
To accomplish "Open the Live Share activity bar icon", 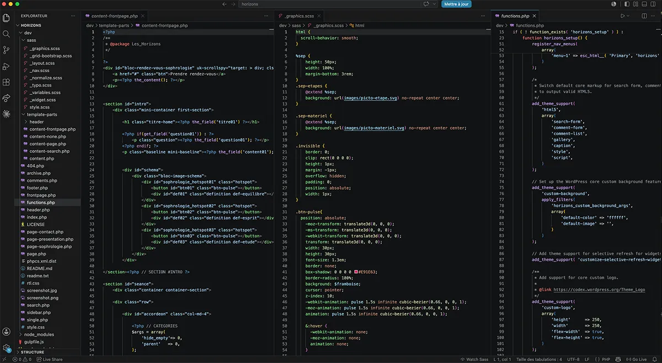I will (x=6, y=98).
